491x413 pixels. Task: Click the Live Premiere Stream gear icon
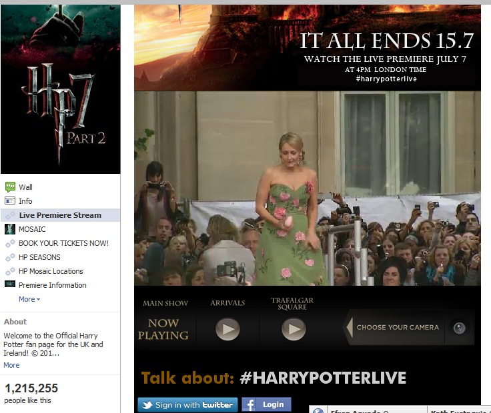click(x=10, y=215)
